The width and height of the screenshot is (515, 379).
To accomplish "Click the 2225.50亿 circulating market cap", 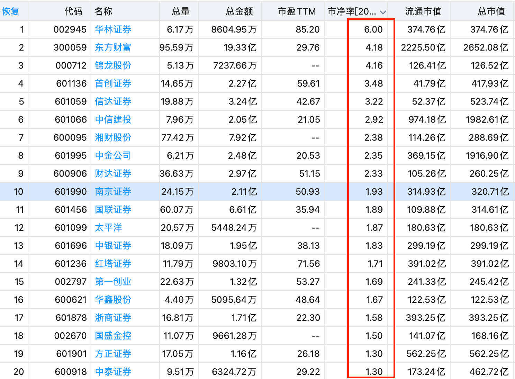I will coord(423,47).
